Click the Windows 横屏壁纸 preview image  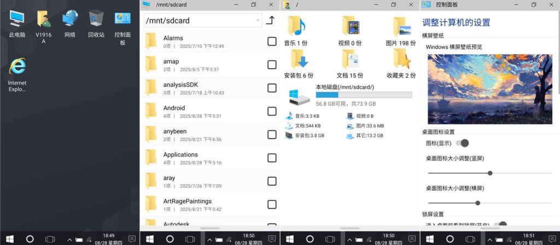[x=489, y=89]
